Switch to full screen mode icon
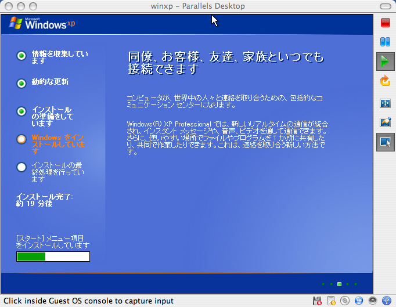This screenshot has height=307, width=396. pyautogui.click(x=386, y=103)
